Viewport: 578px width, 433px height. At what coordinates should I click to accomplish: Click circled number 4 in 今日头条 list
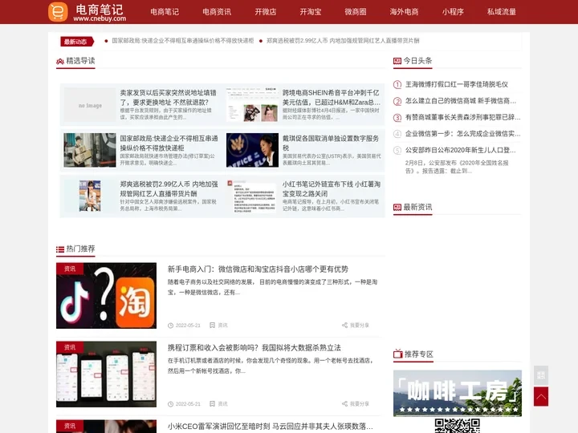pos(397,134)
